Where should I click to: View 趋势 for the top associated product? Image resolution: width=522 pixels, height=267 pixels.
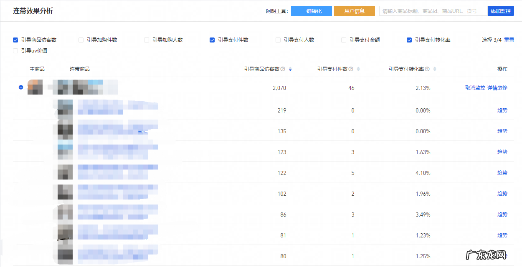coord(502,110)
